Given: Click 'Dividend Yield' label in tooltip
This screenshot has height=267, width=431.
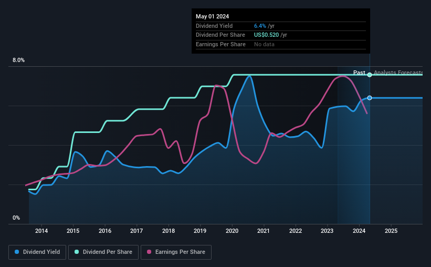Looking at the screenshot, I should pyautogui.click(x=214, y=26).
